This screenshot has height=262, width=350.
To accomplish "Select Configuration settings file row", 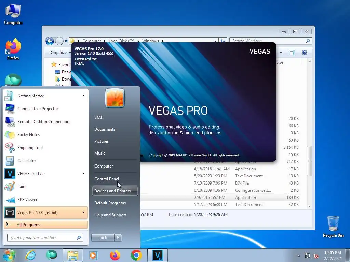I will point(220,190).
